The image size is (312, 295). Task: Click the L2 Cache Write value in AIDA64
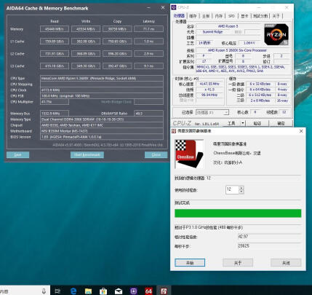coord(86,54)
